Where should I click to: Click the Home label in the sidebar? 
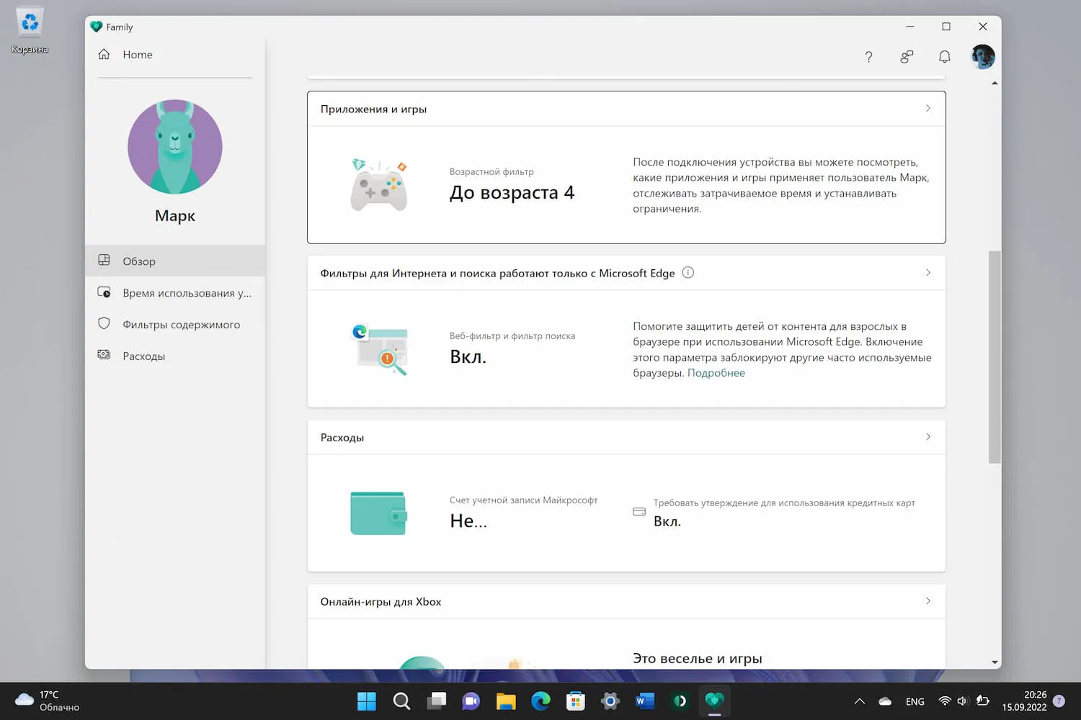(138, 55)
